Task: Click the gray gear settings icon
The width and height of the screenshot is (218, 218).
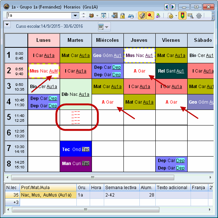Action: point(199,16)
